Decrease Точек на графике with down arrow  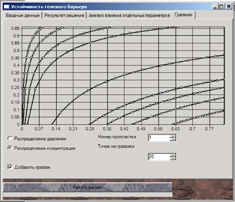173,159
